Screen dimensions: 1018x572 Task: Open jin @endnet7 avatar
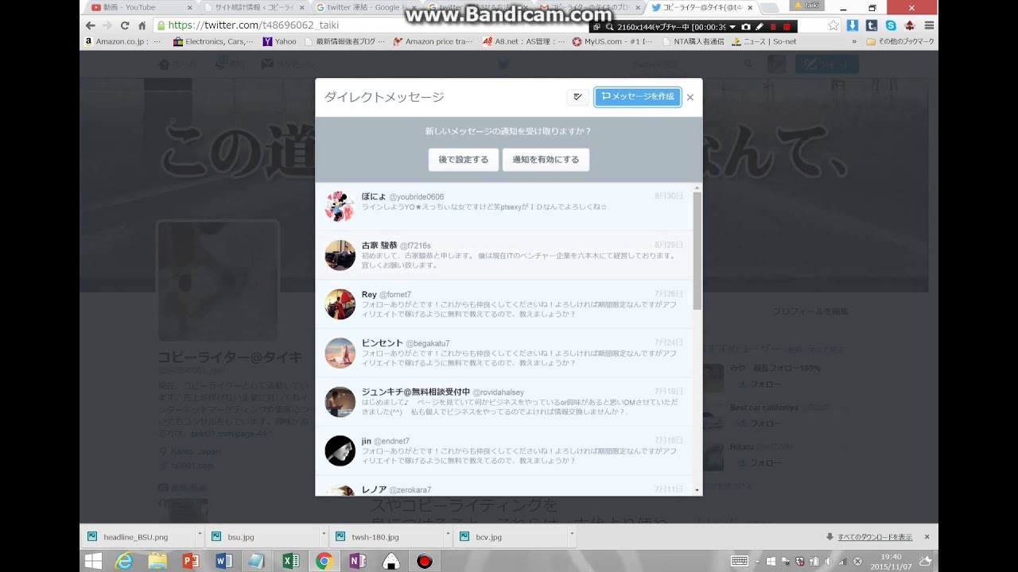coord(340,451)
